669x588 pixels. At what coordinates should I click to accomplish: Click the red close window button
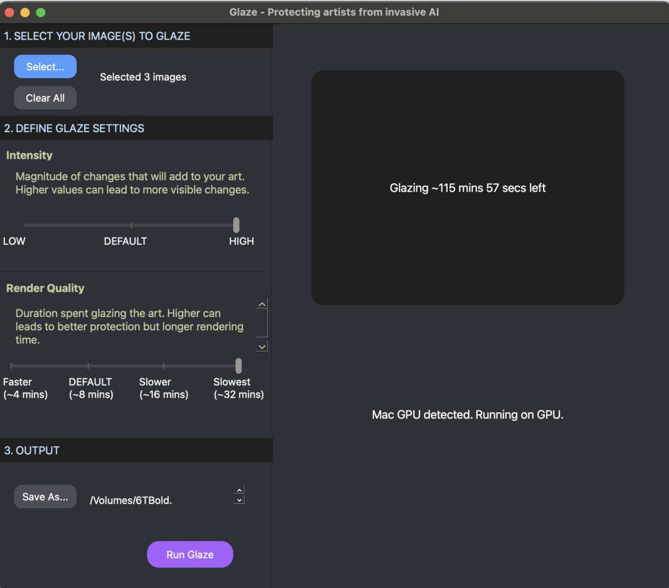point(9,12)
